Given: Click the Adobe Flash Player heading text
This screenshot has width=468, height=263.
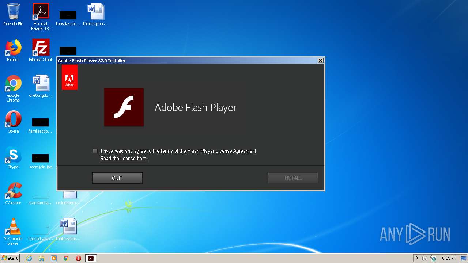Looking at the screenshot, I should click(x=196, y=107).
